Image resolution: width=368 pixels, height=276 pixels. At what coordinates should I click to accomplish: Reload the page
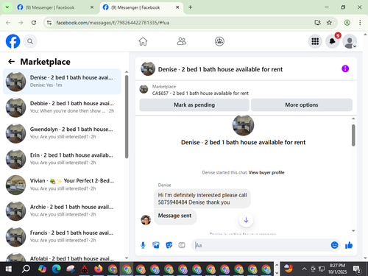tap(34, 23)
